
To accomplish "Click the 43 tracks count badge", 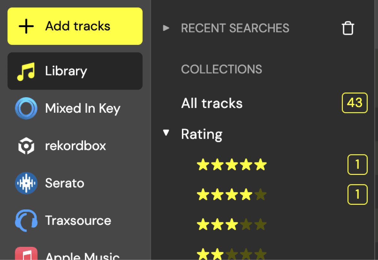I will pos(355,103).
